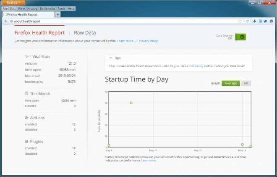Screen dimensions: 277x177
Task: Click the Vital Stats time open value
Action: pyautogui.click(x=67, y=69)
